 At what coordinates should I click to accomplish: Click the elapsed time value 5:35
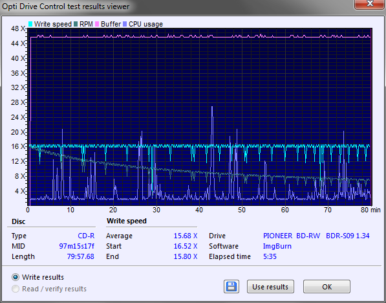pos(270,256)
